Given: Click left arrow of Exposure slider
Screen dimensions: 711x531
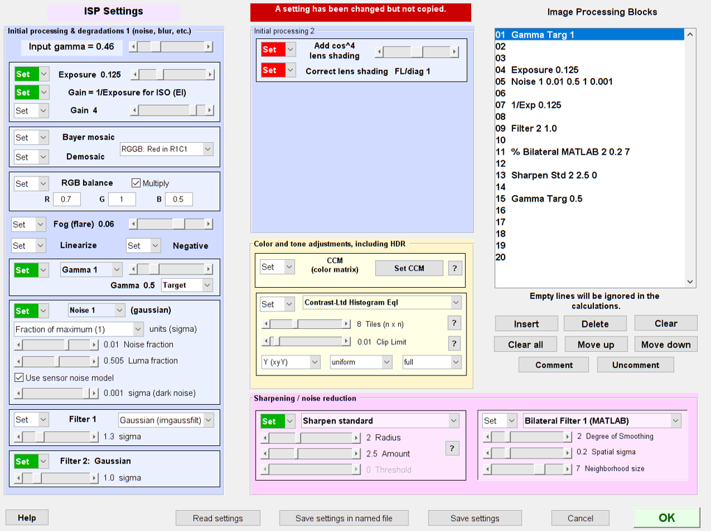Looking at the screenshot, I should tap(135, 75).
